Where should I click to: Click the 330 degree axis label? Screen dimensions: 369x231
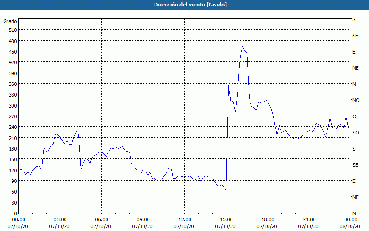[13, 95]
